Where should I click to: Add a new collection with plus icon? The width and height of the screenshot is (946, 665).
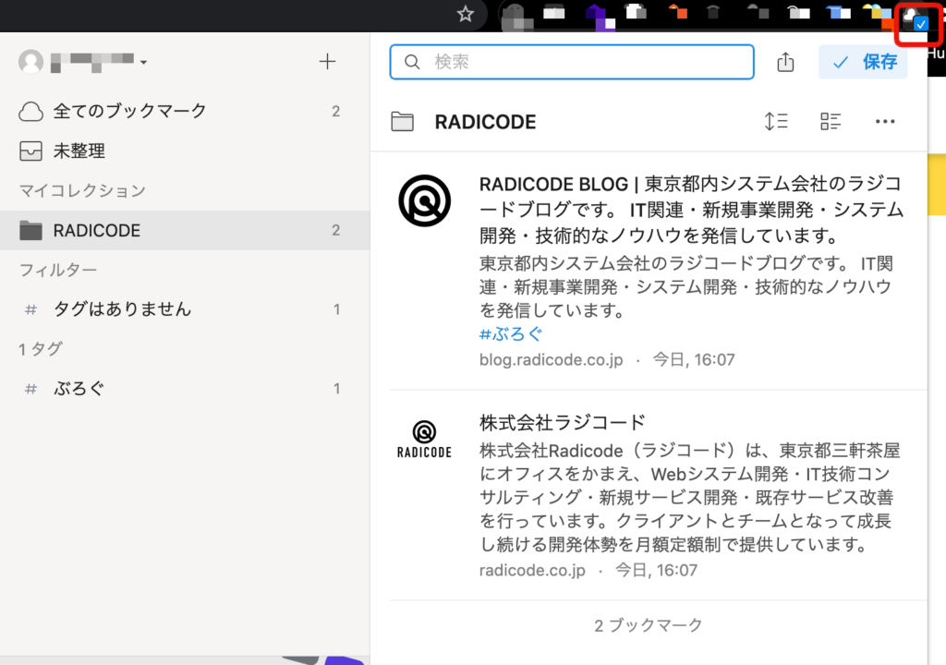click(x=327, y=62)
